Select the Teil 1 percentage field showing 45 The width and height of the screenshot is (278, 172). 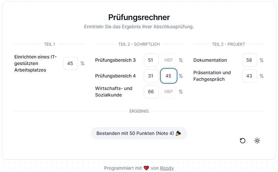pyautogui.click(x=70, y=63)
